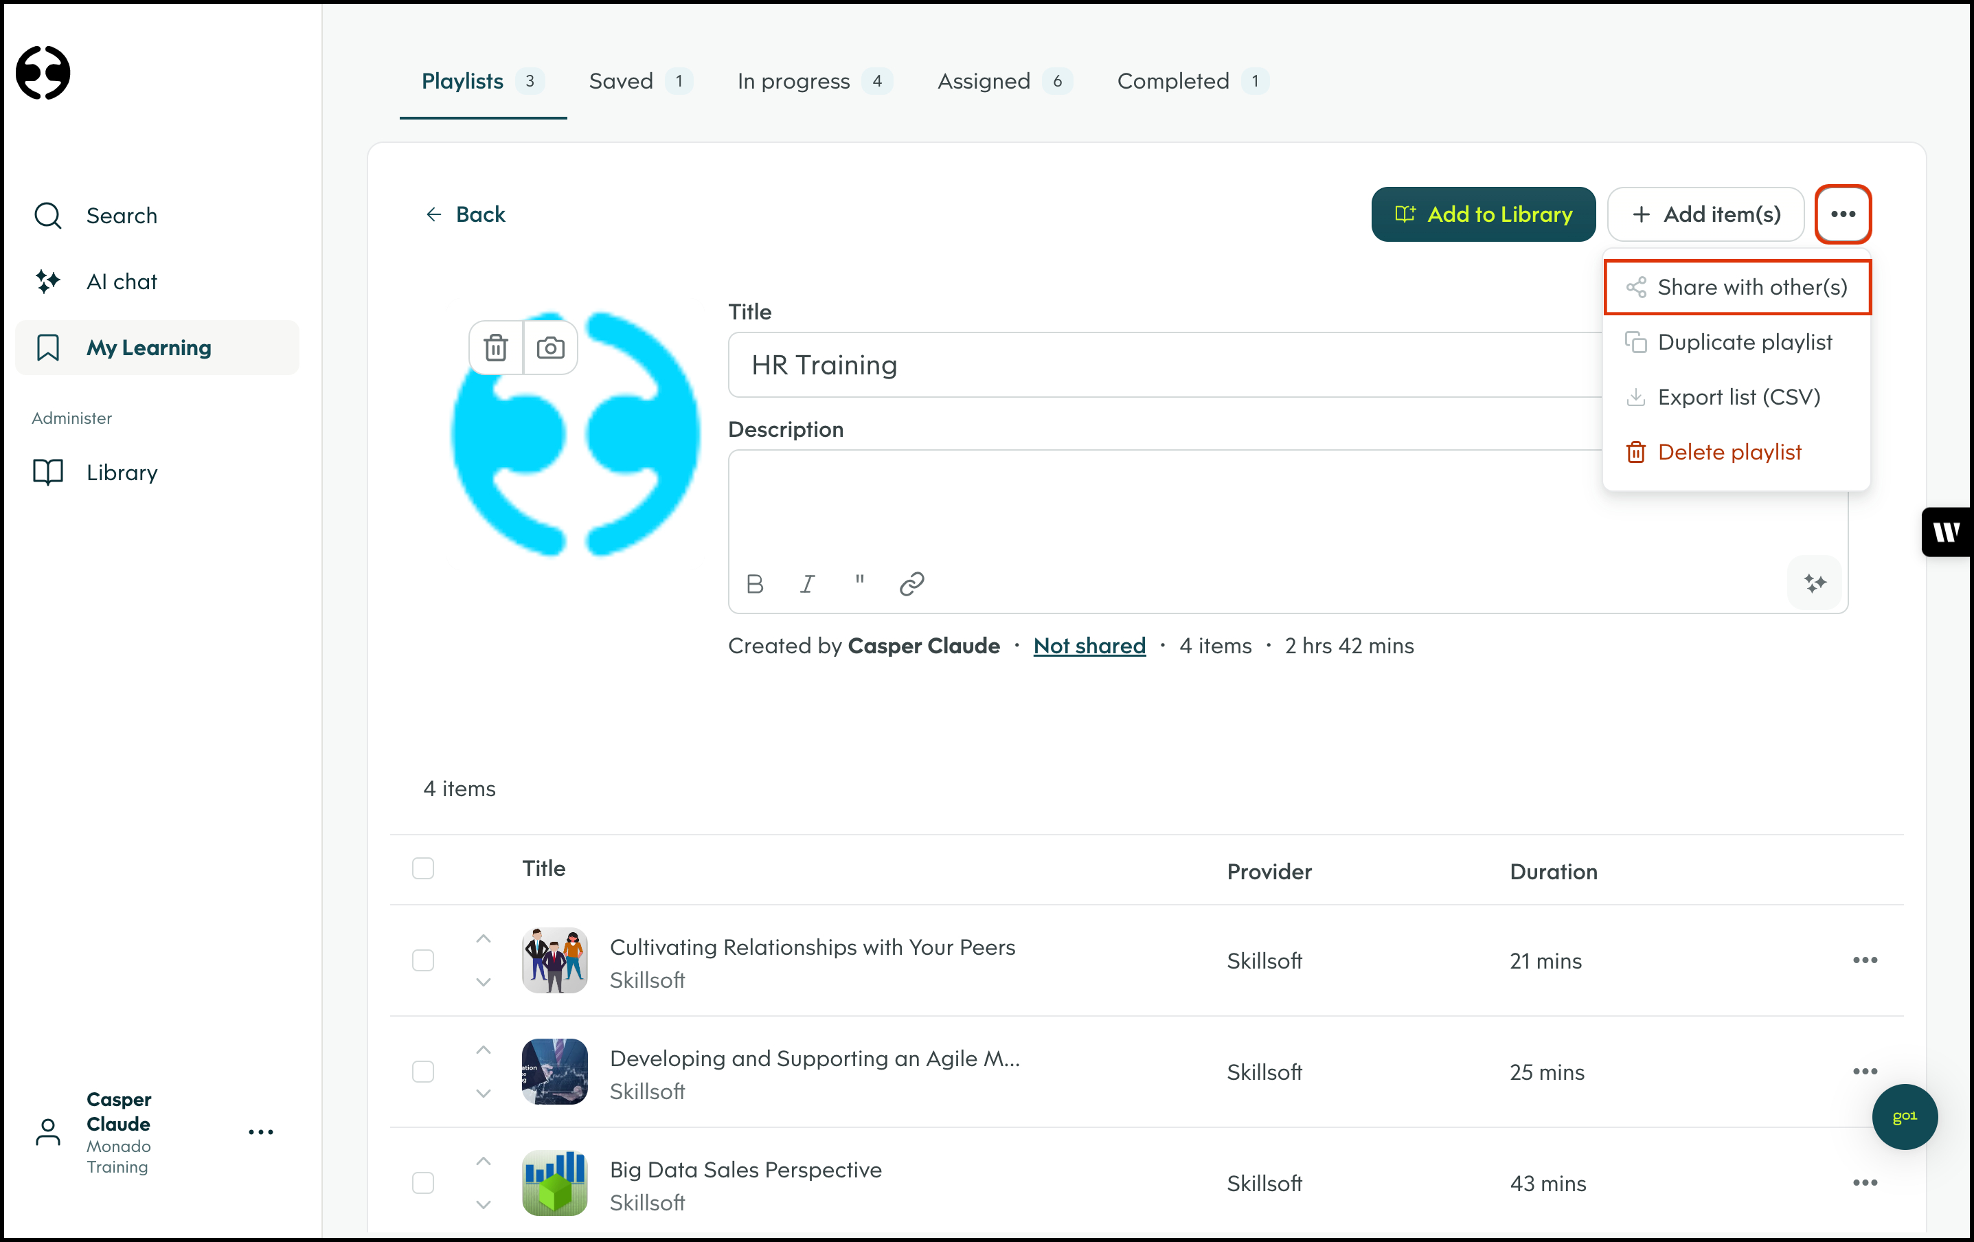The width and height of the screenshot is (1974, 1242).
Task: Open Casper Claude account menu dots
Action: pos(261,1133)
